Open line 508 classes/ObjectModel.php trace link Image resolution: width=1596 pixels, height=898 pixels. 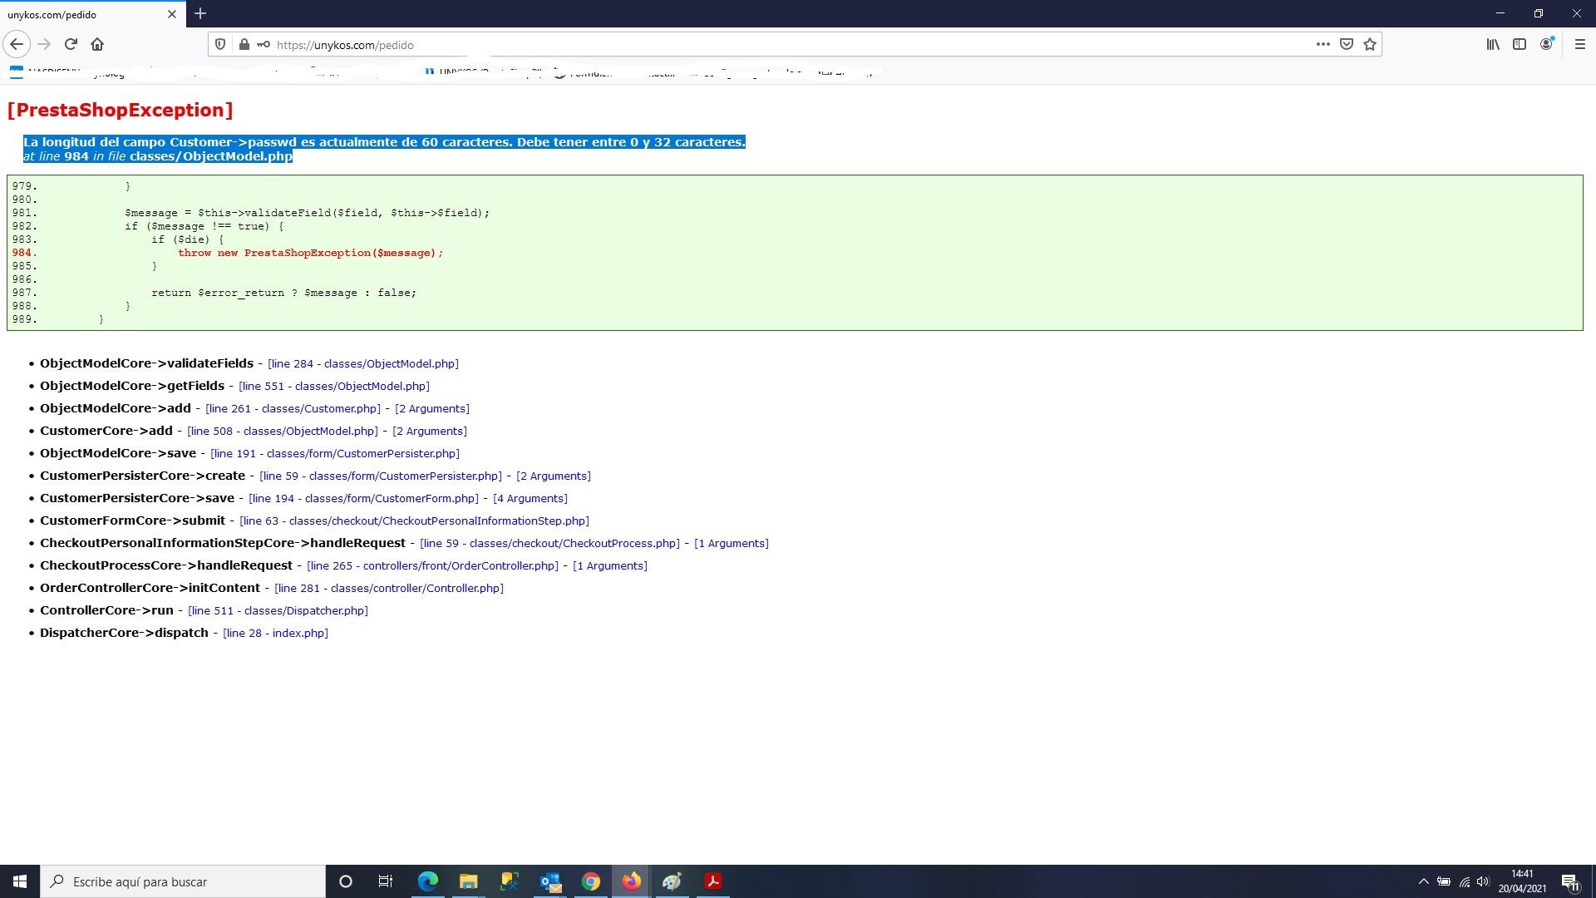(283, 431)
